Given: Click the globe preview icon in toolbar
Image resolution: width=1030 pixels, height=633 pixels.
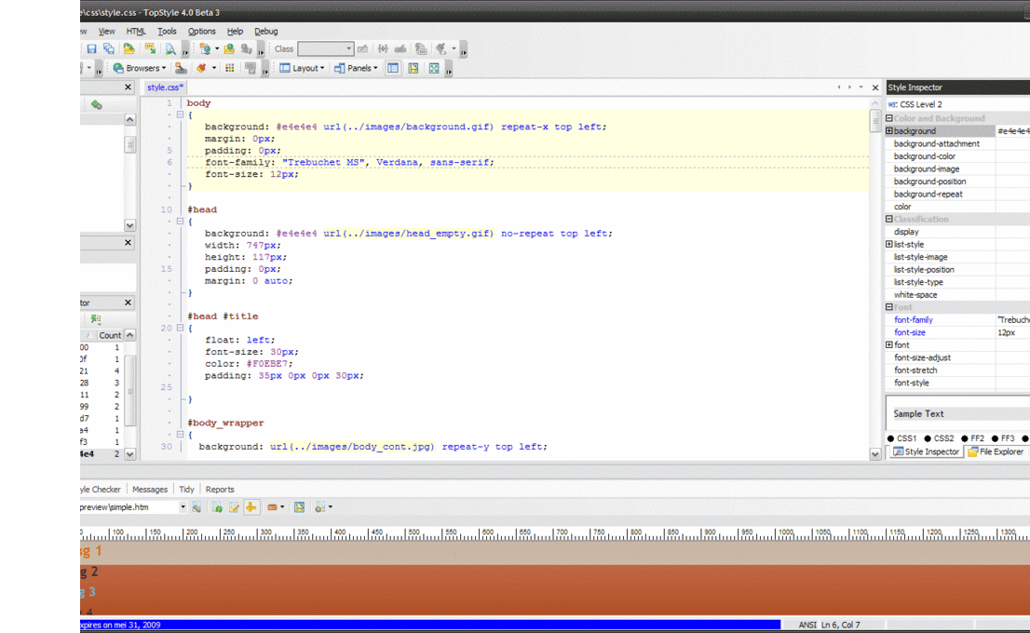Looking at the screenshot, I should (205, 48).
